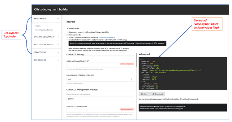Click the 'nsProtocol: HTTPS' yaml line
232x122 pixels.
click(150, 66)
